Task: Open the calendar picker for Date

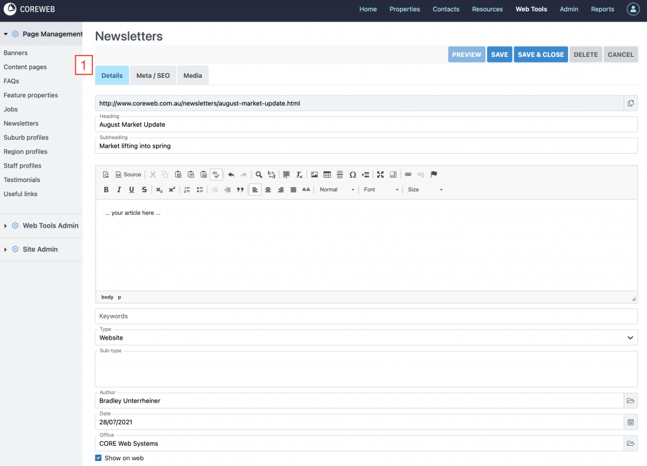Action: [630, 422]
